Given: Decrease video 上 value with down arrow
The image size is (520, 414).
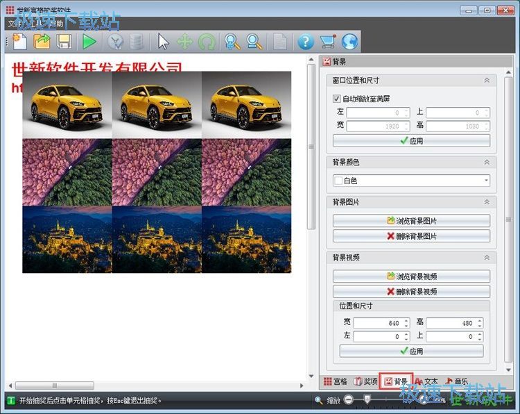Looking at the screenshot, I should pos(480,339).
